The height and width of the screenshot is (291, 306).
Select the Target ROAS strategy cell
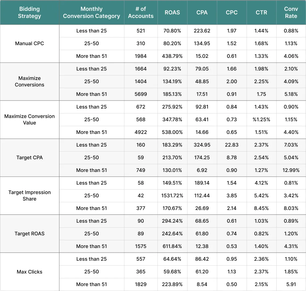point(29,234)
